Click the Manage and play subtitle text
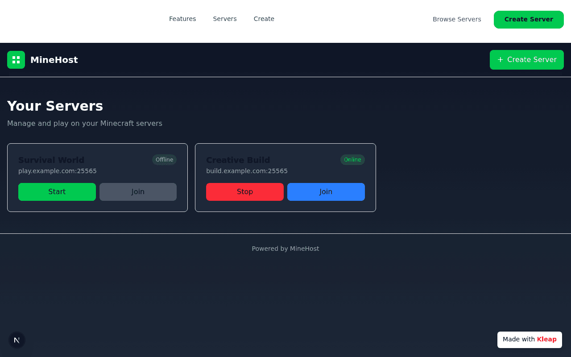This screenshot has height=357, width=571. [85, 123]
